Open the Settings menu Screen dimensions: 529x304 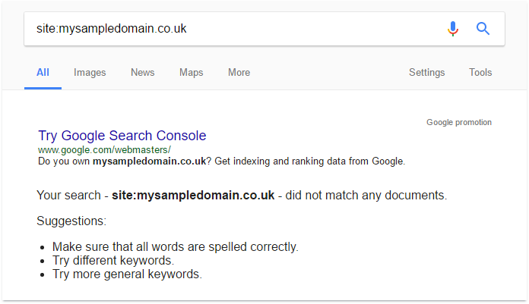426,73
